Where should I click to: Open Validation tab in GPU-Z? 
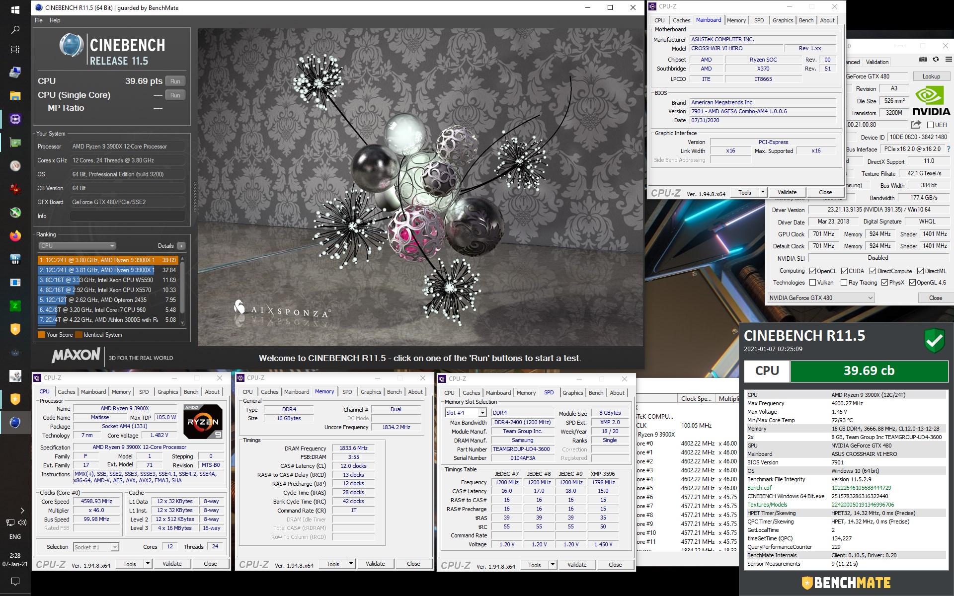pos(877,62)
